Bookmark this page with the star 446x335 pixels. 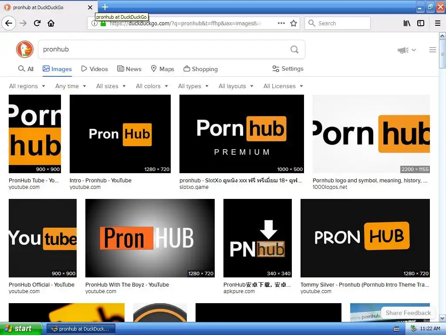[294, 23]
